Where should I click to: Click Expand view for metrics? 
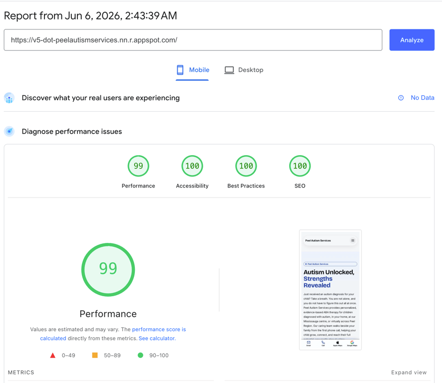click(x=409, y=373)
